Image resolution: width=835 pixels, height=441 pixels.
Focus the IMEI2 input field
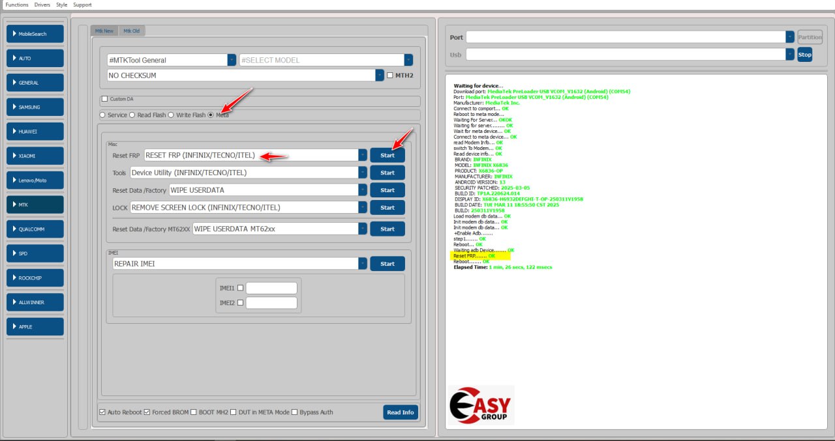[x=271, y=302]
